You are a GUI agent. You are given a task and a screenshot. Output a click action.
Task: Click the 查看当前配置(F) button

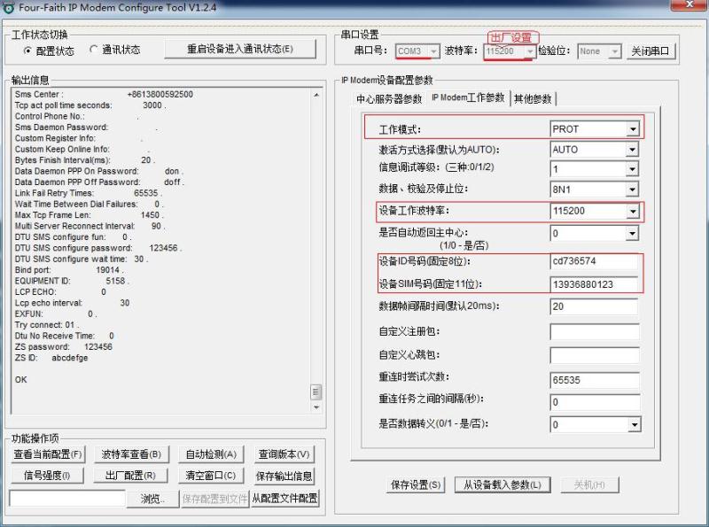point(48,454)
